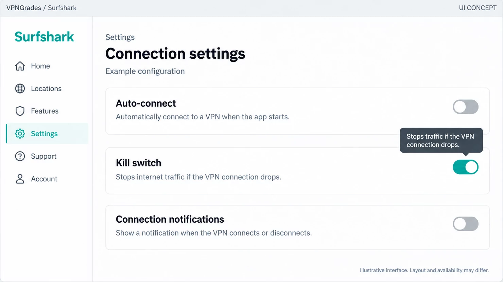The width and height of the screenshot is (503, 282).
Task: Click the Support question mark icon
Action: [20, 156]
